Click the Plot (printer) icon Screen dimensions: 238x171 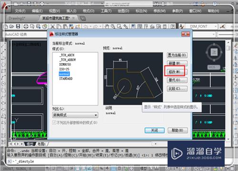coord(26,26)
